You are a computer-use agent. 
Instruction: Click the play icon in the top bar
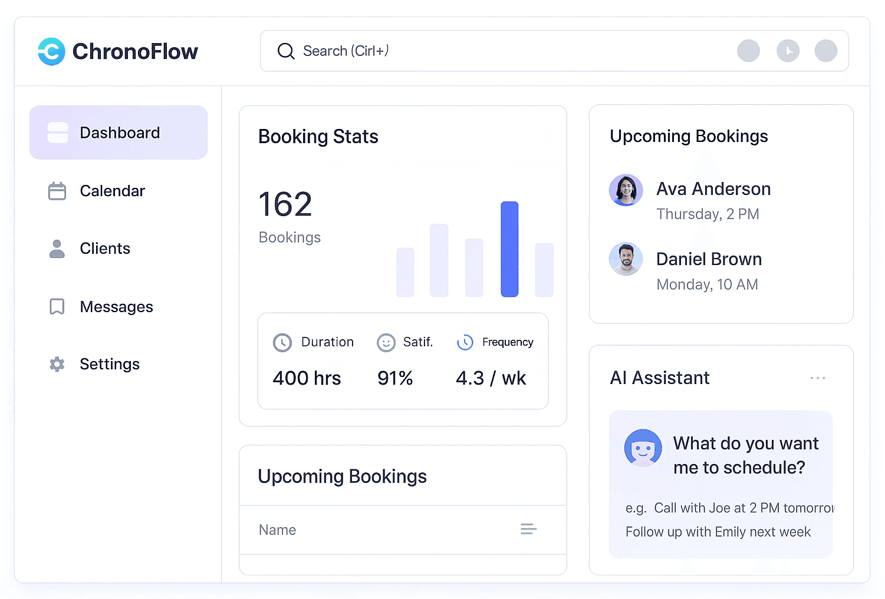pos(788,51)
